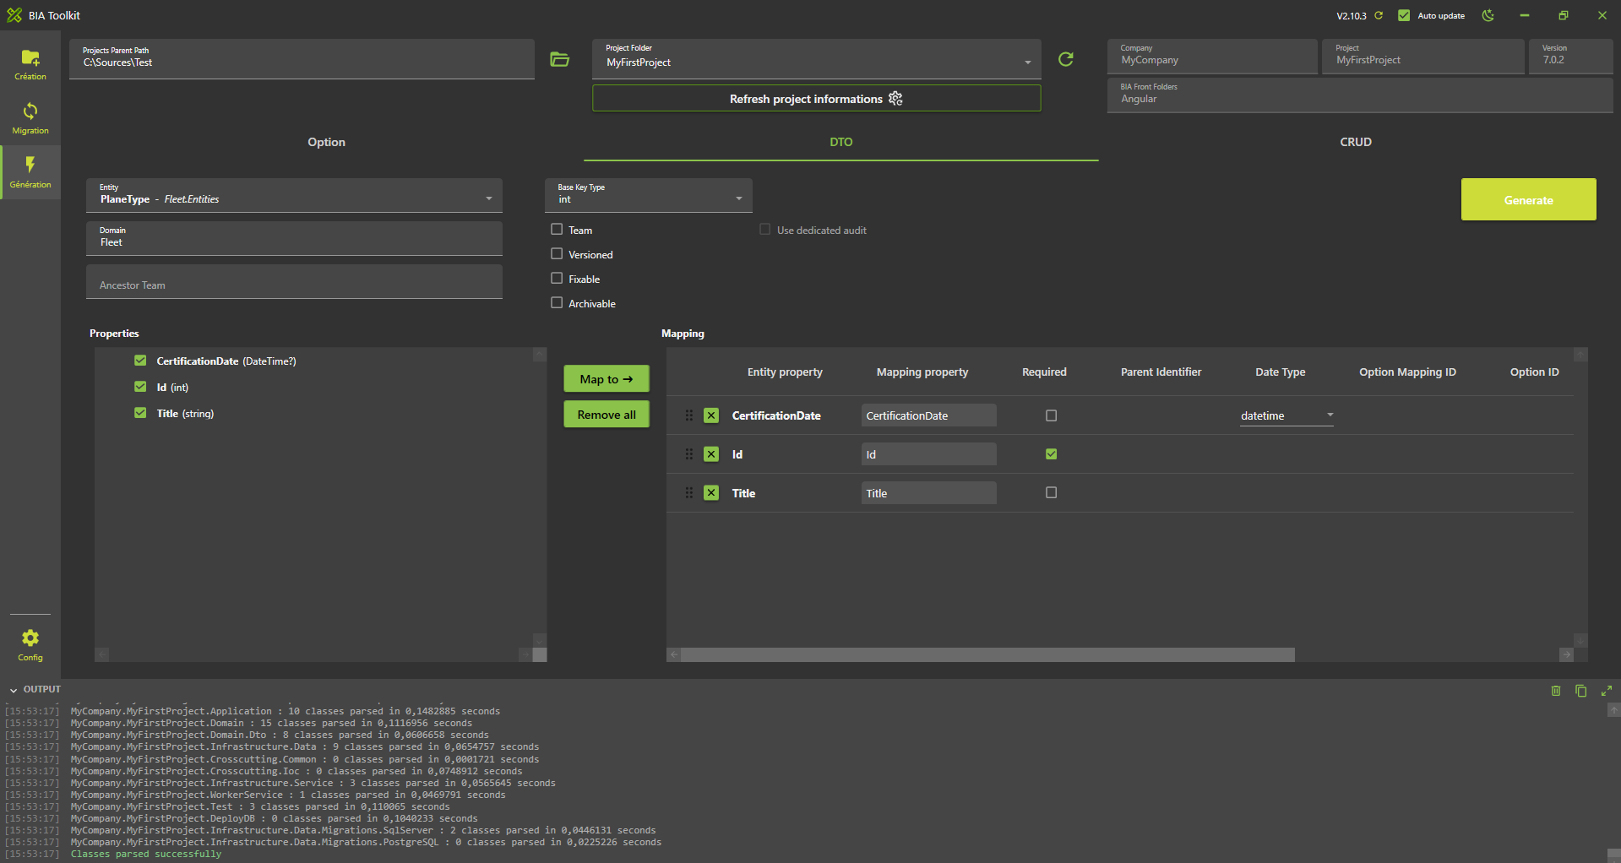Viewport: 1621px width, 863px height.
Task: Enable the Team option
Action: tap(557, 229)
